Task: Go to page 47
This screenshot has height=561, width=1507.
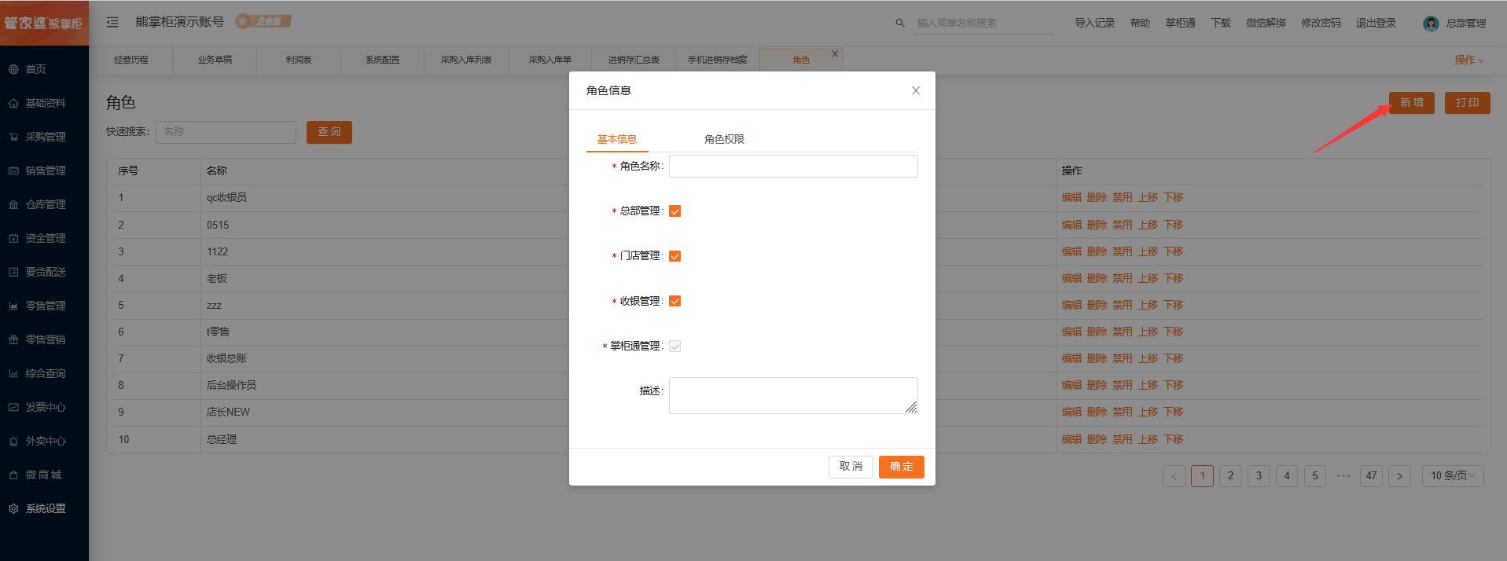Action: (1371, 475)
